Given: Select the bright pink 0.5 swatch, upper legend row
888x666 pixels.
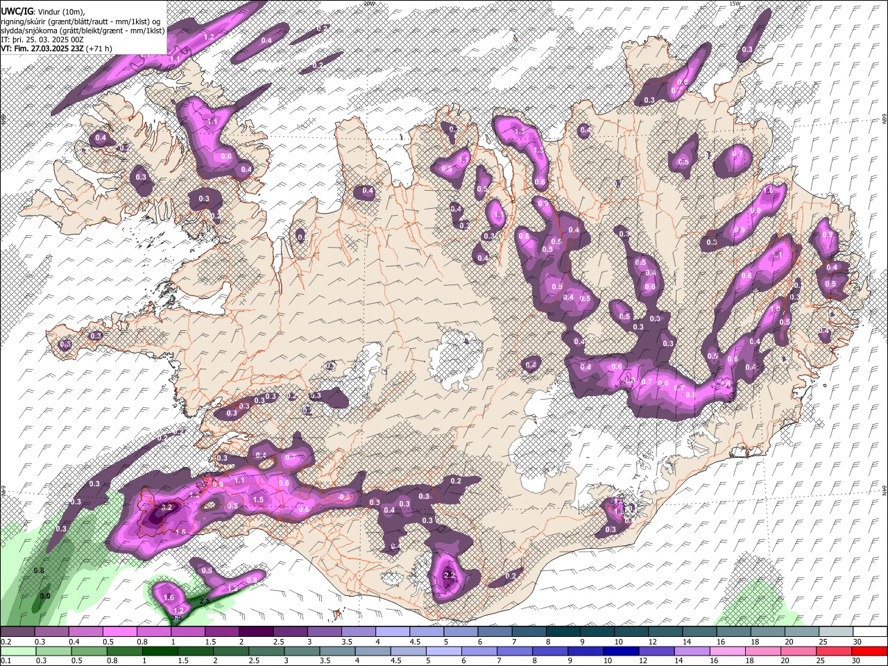Looking at the screenshot, I should point(119,632).
